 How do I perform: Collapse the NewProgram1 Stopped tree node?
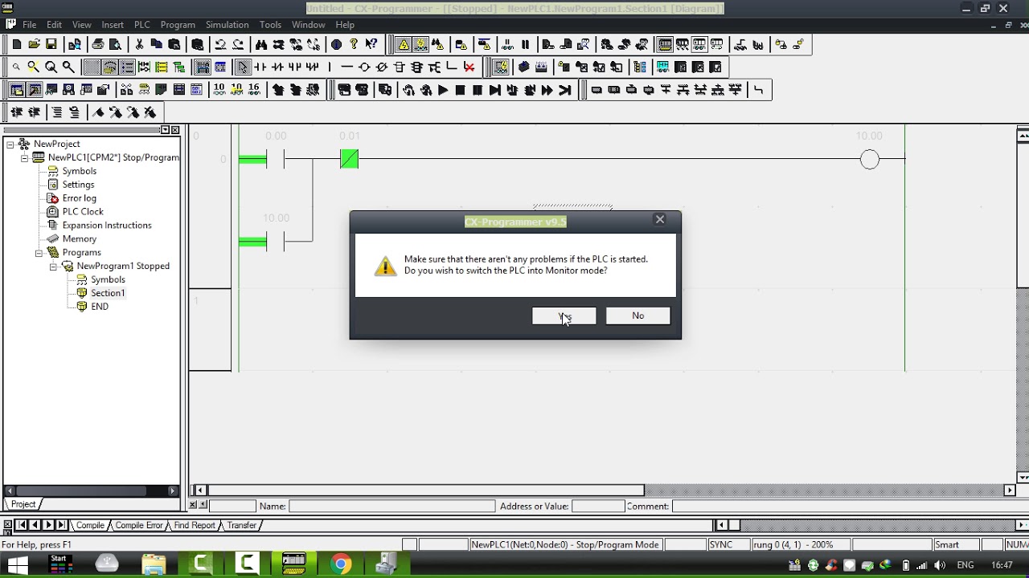click(53, 266)
